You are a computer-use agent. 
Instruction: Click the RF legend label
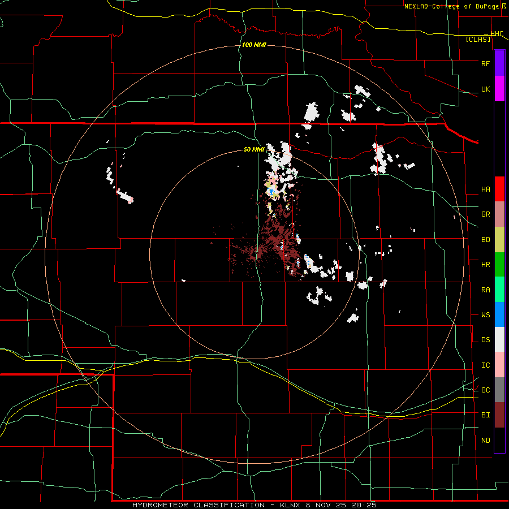pyautogui.click(x=485, y=63)
